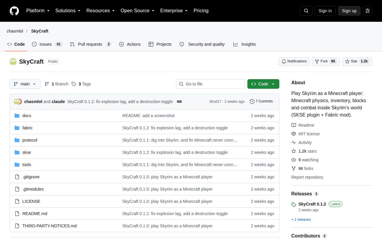Expand the Platform menu
Viewport: 382px width, 239px height.
(x=38, y=11)
